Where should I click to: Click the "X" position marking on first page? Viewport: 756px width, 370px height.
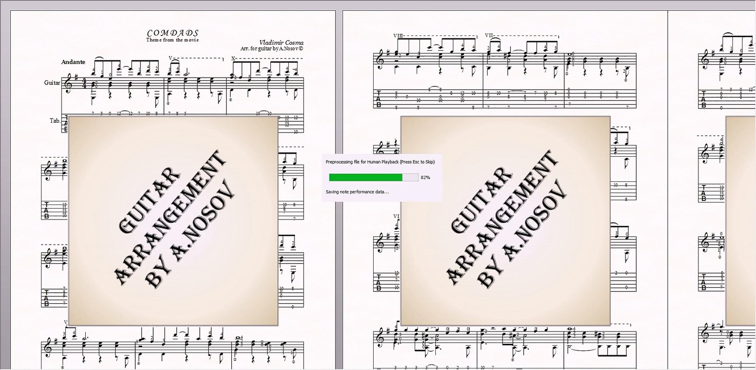pyautogui.click(x=233, y=58)
